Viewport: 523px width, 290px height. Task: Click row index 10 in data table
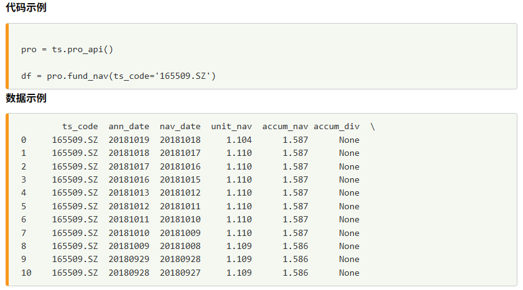pos(25,273)
